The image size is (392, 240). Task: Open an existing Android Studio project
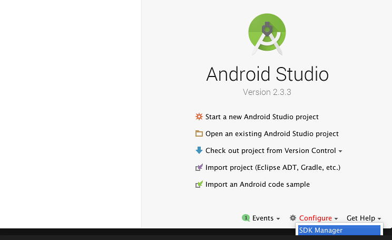[x=272, y=133]
